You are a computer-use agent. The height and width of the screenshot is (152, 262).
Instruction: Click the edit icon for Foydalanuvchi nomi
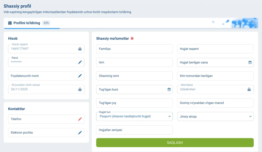click(80, 76)
